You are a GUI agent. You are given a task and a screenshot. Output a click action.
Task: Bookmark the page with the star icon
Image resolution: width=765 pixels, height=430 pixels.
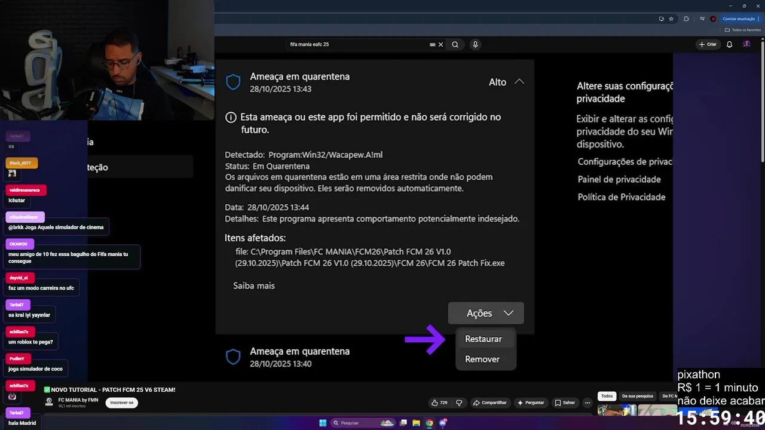coord(671,19)
